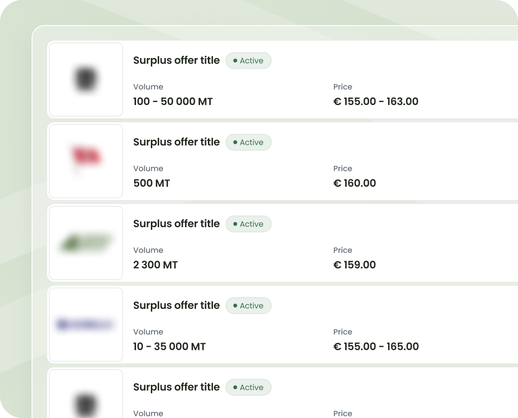This screenshot has height=418, width=518.
Task: Click Active badge of 100 - 50 000 MT offer
Action: [248, 61]
